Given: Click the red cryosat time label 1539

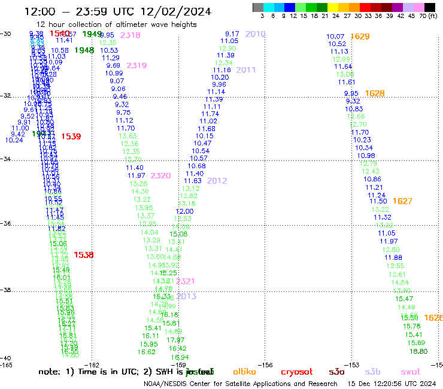Looking at the screenshot, I should [x=71, y=136].
